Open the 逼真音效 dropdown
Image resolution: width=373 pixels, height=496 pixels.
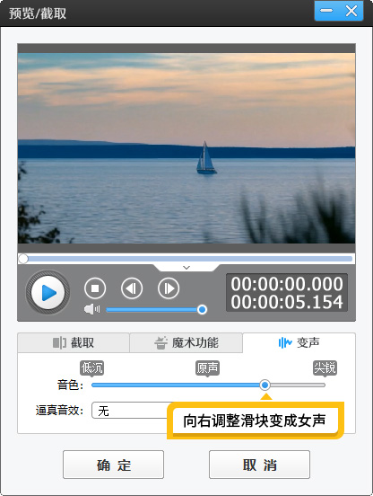tap(130, 411)
